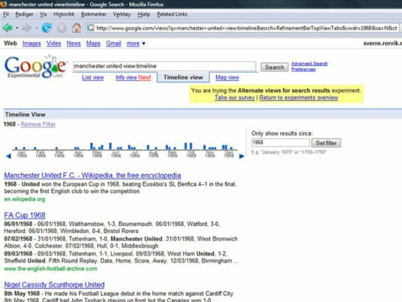402x302 pixels.
Task: Select Oct 1968 on the timeline
Action: coord(191,154)
